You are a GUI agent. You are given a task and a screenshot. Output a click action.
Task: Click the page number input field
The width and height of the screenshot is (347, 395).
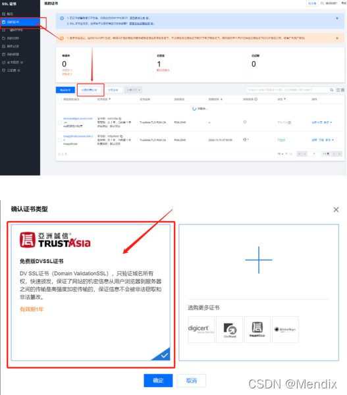[x=314, y=153]
